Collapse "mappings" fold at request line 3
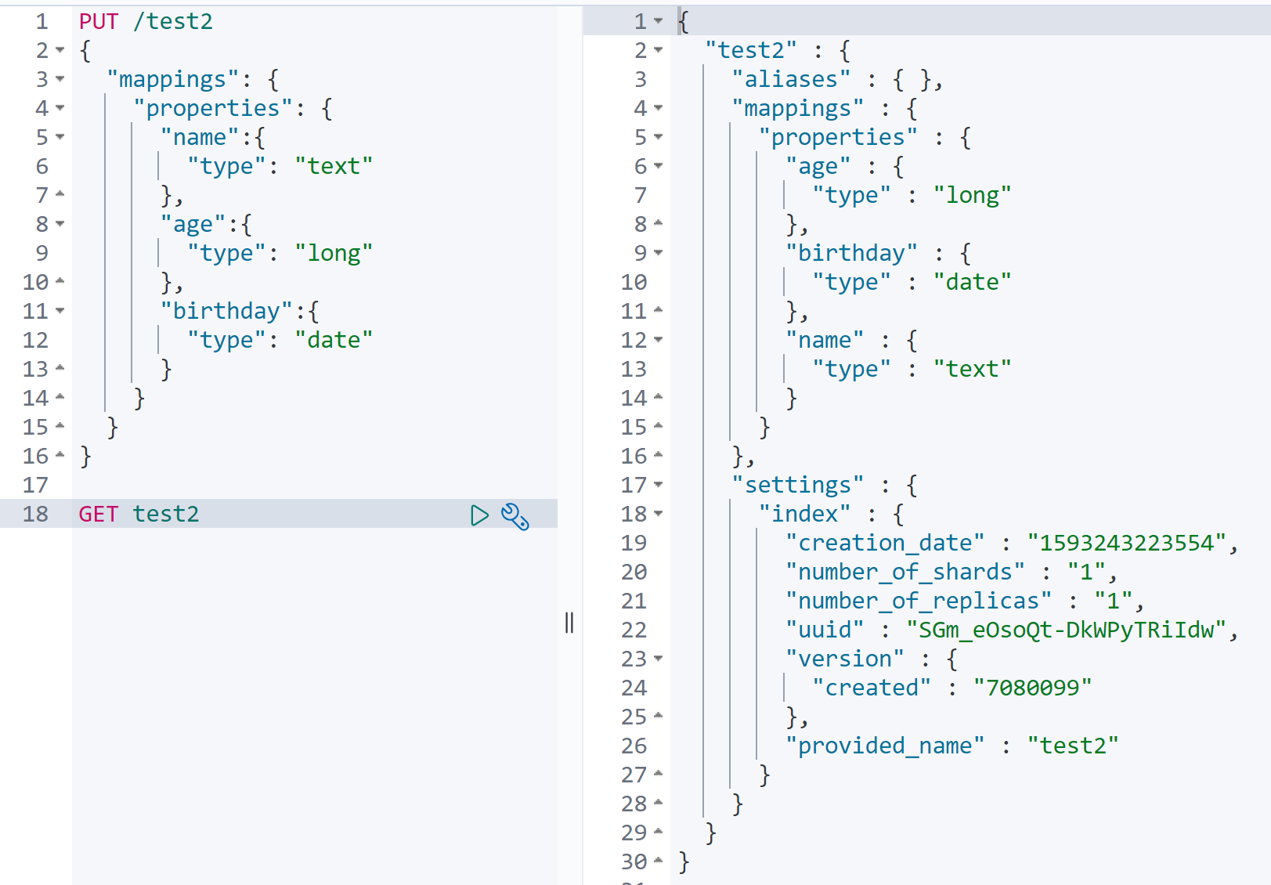The width and height of the screenshot is (1271, 885). (60, 80)
